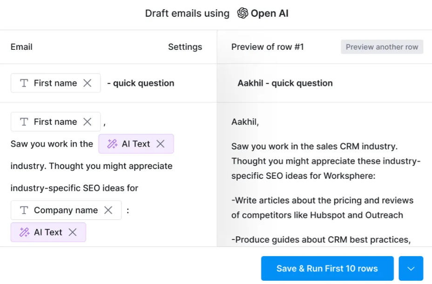This screenshot has width=432, height=284.
Task: Click the magic wand icon on inline AI Text chip
Action: coord(112,144)
